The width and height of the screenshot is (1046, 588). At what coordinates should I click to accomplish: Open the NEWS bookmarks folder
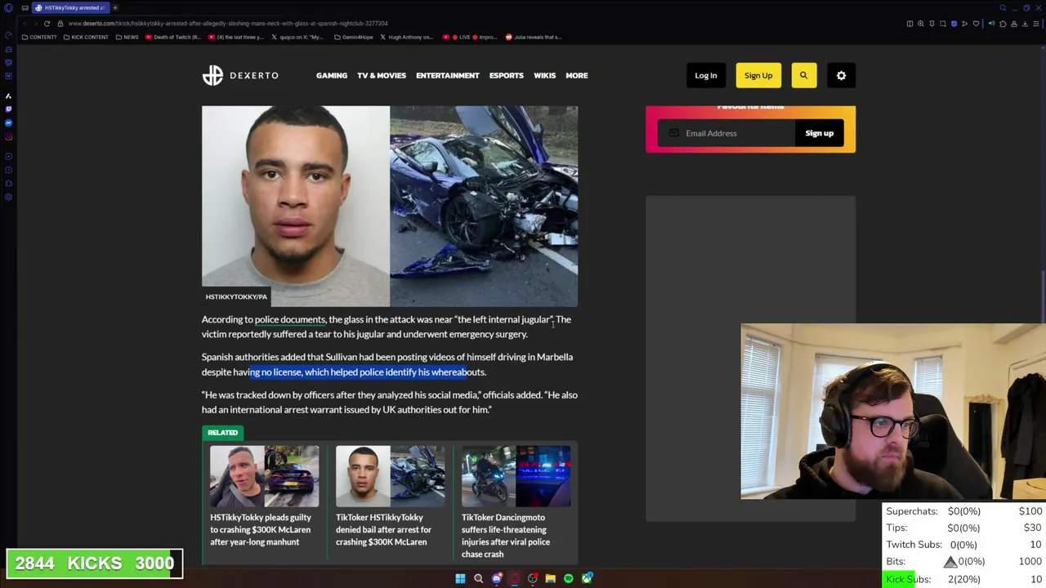[127, 37]
